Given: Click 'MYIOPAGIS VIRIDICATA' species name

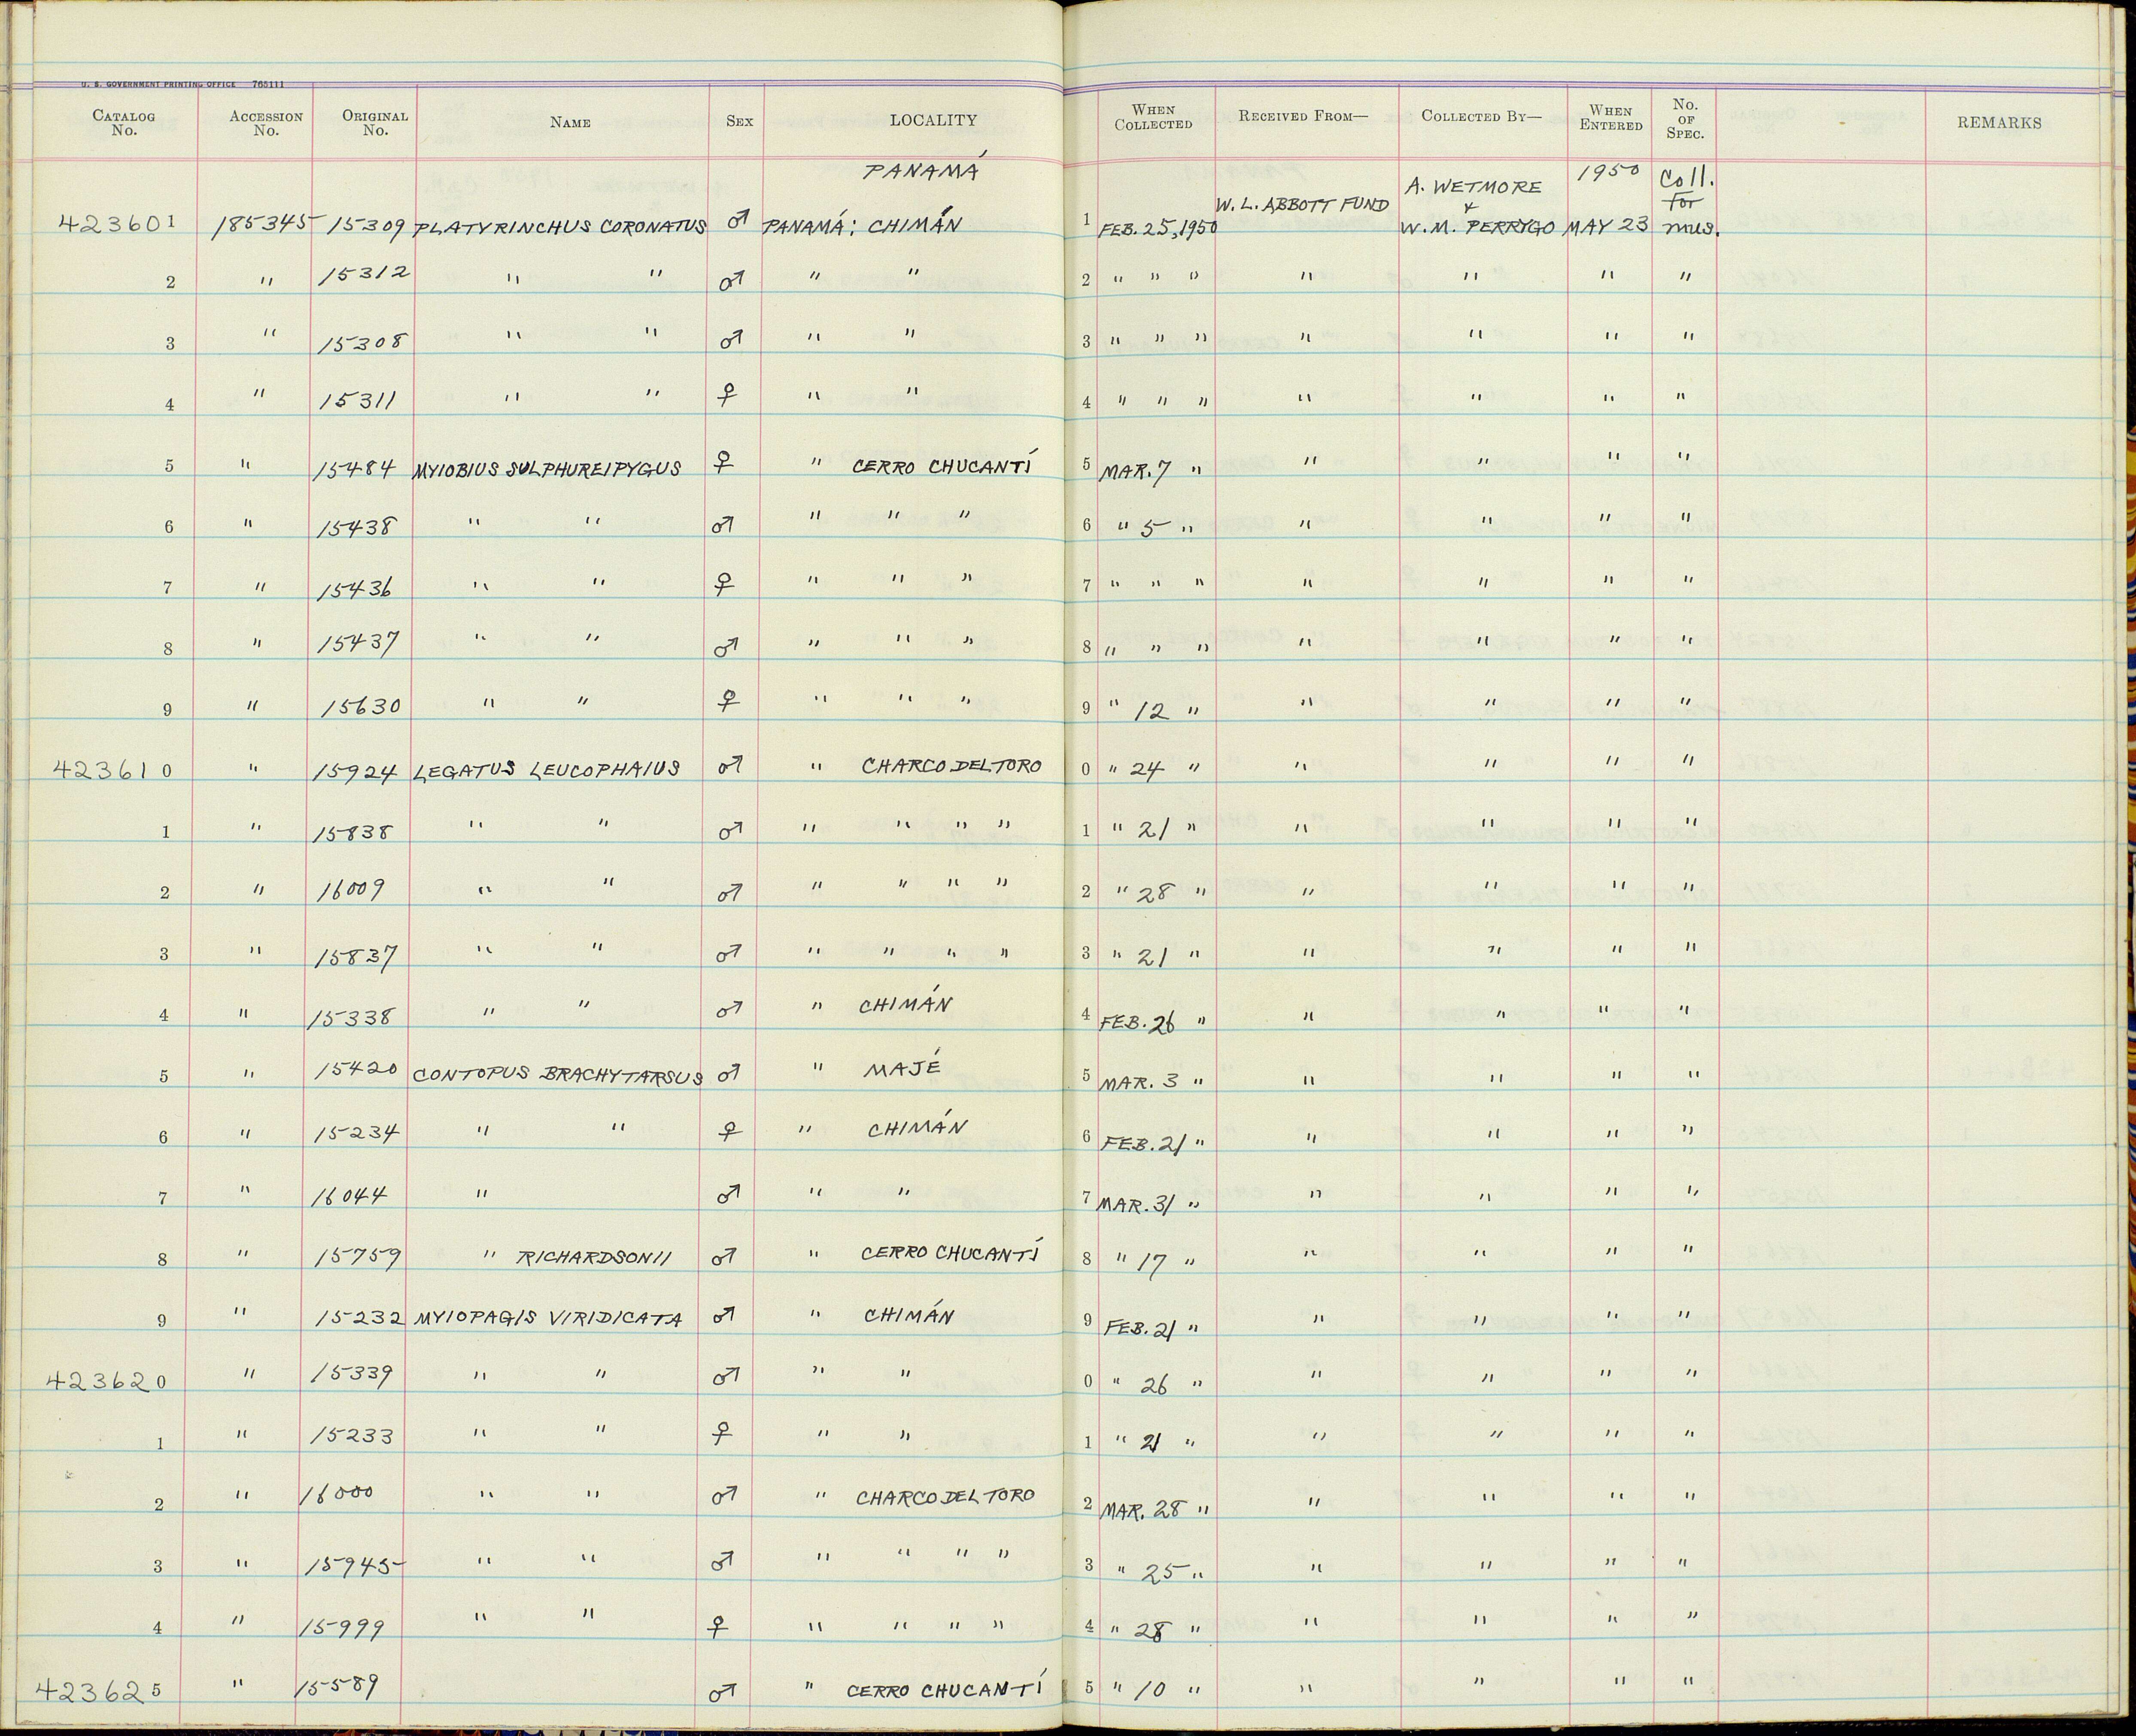Looking at the screenshot, I should (548, 1319).
